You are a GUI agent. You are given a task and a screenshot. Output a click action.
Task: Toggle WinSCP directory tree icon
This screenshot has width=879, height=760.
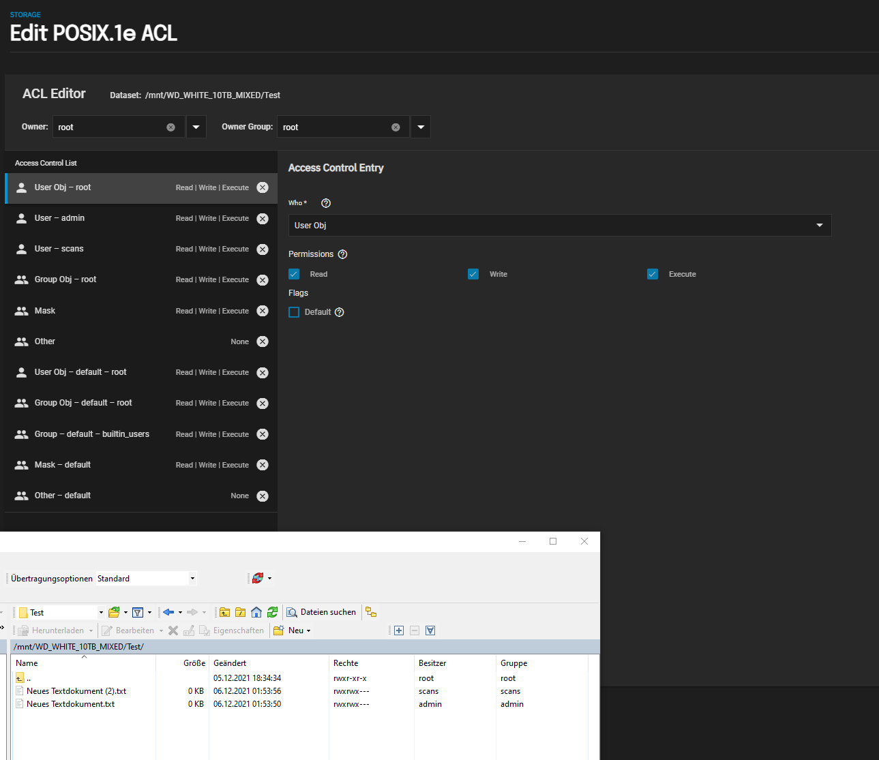(x=371, y=612)
